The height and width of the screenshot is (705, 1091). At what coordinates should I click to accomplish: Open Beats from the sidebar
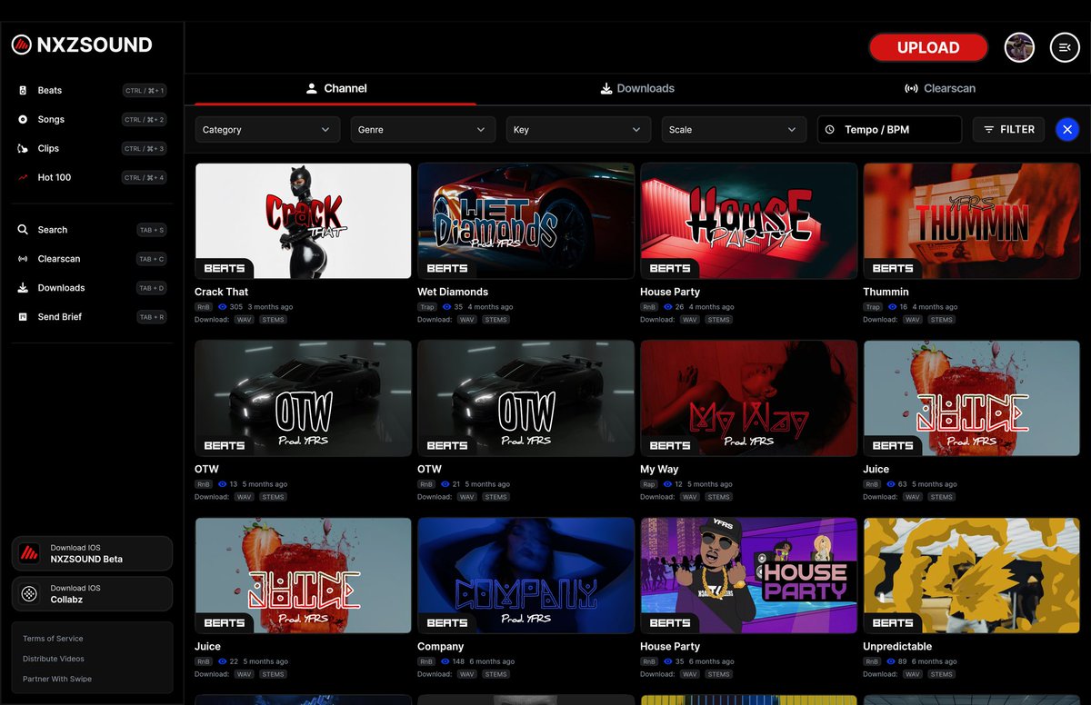pos(92,90)
